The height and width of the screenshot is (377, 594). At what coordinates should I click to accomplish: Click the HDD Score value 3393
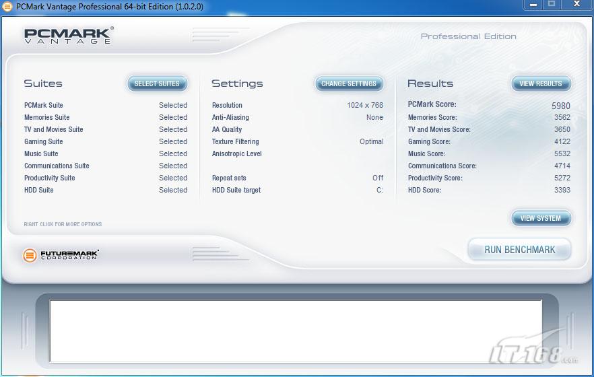[562, 190]
